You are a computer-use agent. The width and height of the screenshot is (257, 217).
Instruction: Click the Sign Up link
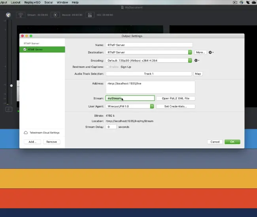pyautogui.click(x=126, y=67)
